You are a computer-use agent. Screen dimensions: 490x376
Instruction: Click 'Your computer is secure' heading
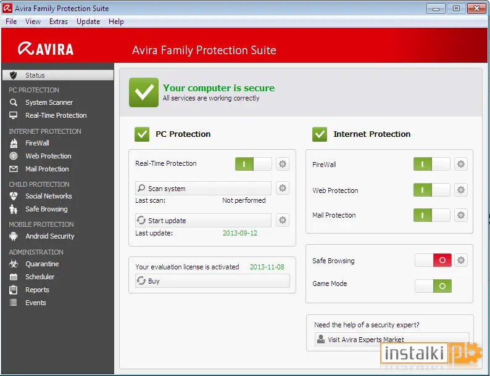point(218,88)
